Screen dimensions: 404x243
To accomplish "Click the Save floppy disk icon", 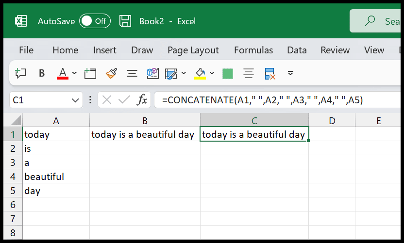I will pos(125,21).
